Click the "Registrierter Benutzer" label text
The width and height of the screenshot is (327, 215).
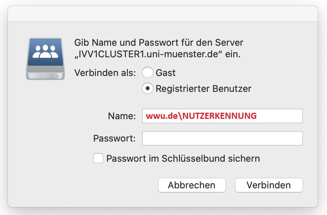tap(203, 89)
